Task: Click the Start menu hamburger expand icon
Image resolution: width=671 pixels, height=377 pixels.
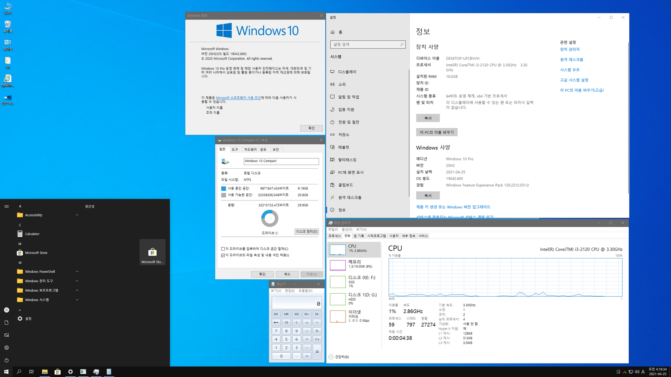Action: tap(6, 206)
